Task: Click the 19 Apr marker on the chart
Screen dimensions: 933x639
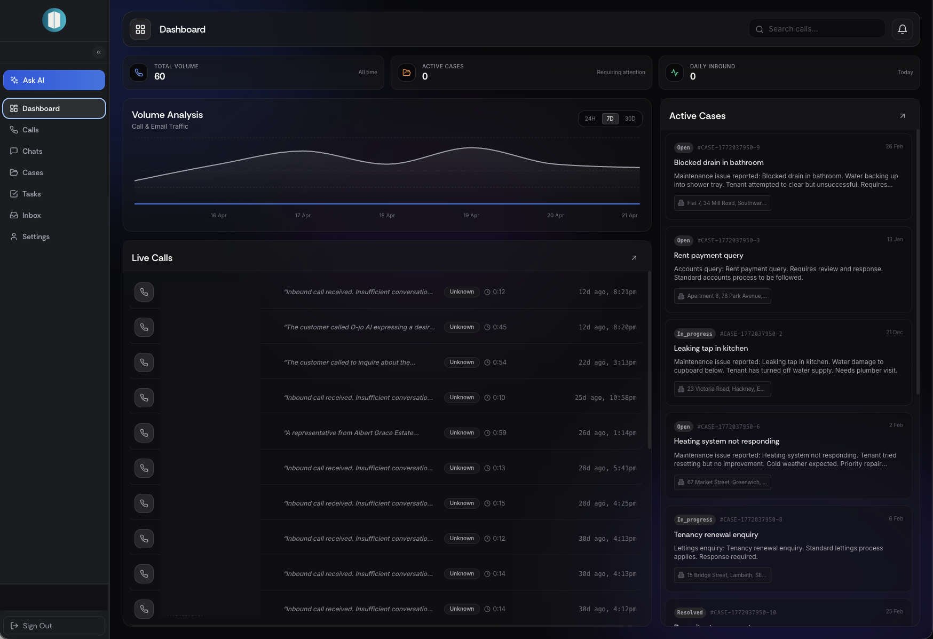Action: click(x=471, y=215)
